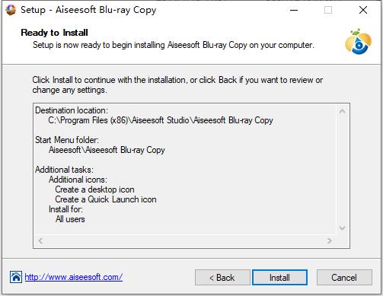The image size is (383, 296).
Task: Click the setup icon in title bar
Action: (x=11, y=10)
